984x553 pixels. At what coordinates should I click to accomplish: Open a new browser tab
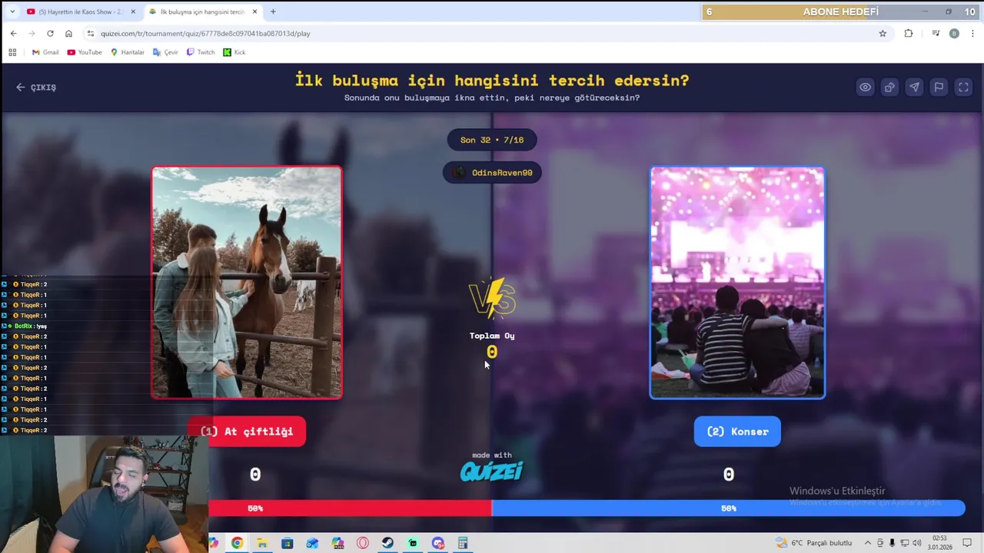click(x=273, y=12)
